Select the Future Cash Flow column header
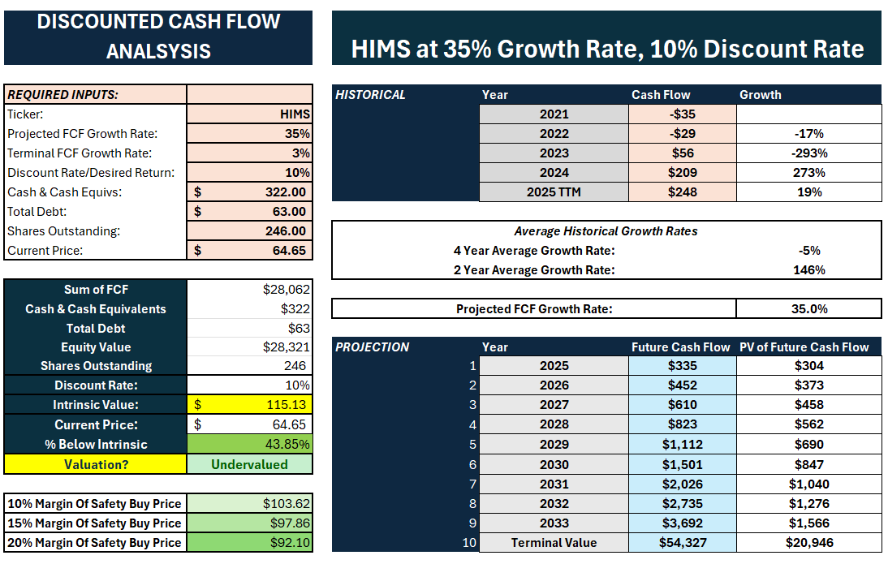This screenshot has height=564, width=888. 681,347
